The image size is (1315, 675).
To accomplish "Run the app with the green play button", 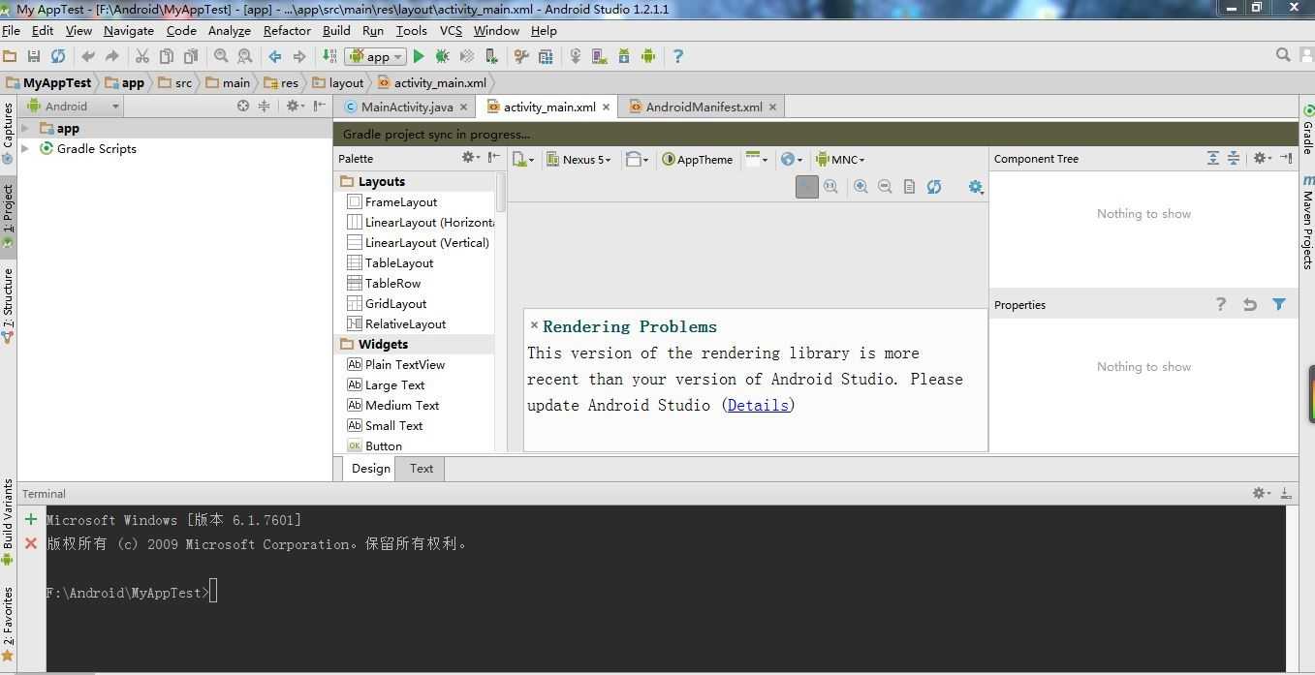I will coord(419,56).
